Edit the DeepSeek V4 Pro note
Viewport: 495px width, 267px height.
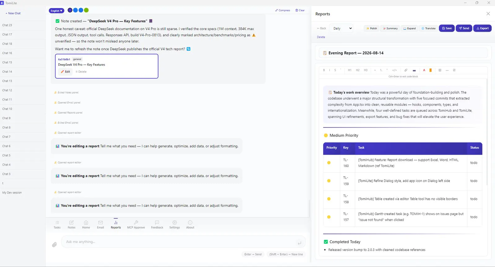[x=66, y=72]
